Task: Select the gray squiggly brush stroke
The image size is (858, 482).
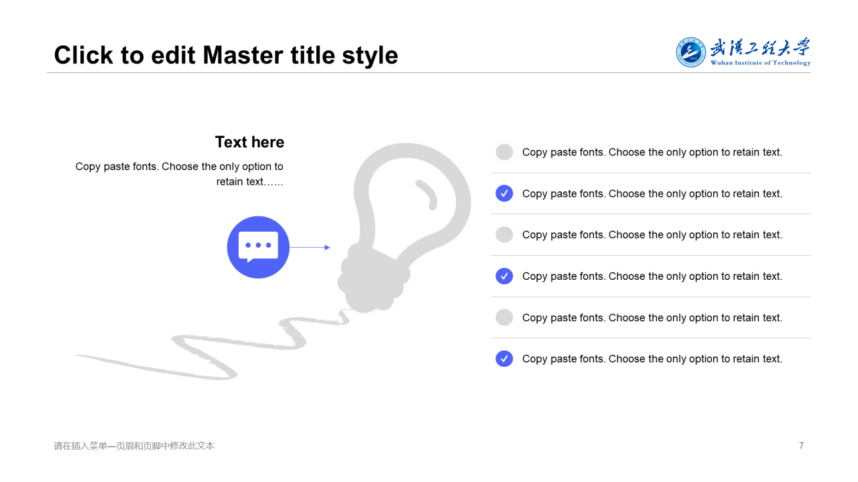Action: [211, 345]
